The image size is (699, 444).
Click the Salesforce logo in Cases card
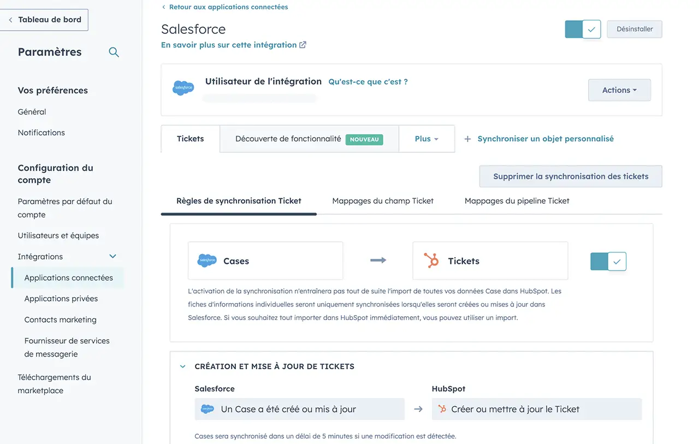(x=207, y=261)
